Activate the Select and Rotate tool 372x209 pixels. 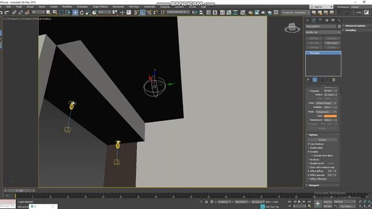[81, 12]
